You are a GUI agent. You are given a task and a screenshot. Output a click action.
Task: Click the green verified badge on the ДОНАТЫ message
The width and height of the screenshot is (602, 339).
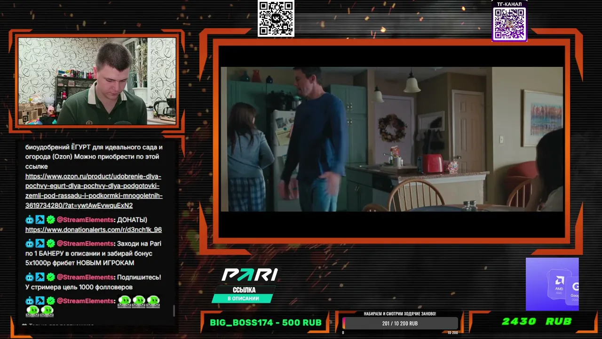click(x=51, y=220)
